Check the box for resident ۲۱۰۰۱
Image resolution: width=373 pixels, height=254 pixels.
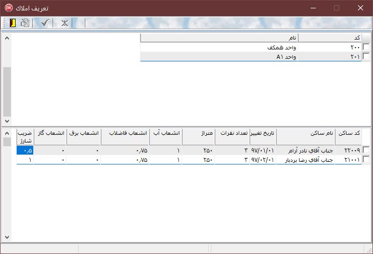(x=366, y=160)
